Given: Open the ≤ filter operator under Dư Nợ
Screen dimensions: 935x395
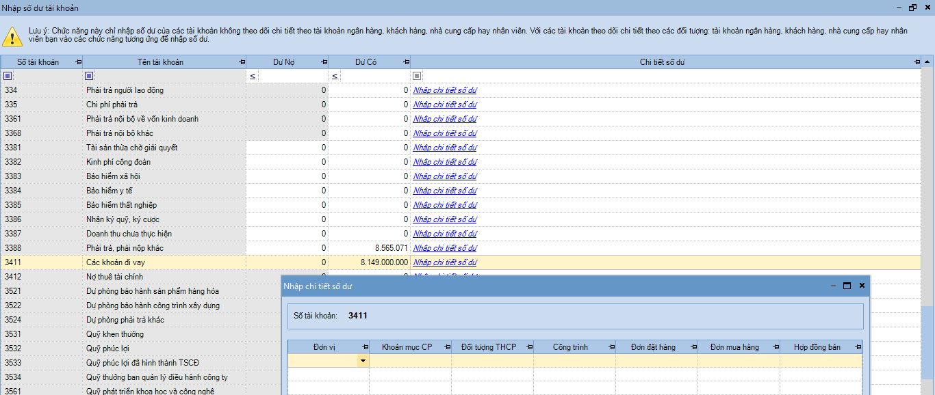Looking at the screenshot, I should point(253,76).
